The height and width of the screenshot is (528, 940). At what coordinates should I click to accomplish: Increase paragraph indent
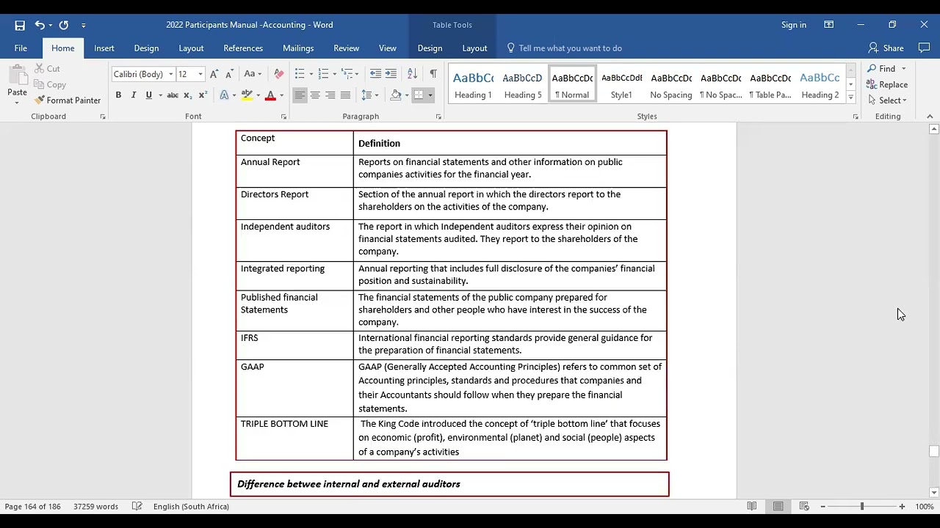391,74
